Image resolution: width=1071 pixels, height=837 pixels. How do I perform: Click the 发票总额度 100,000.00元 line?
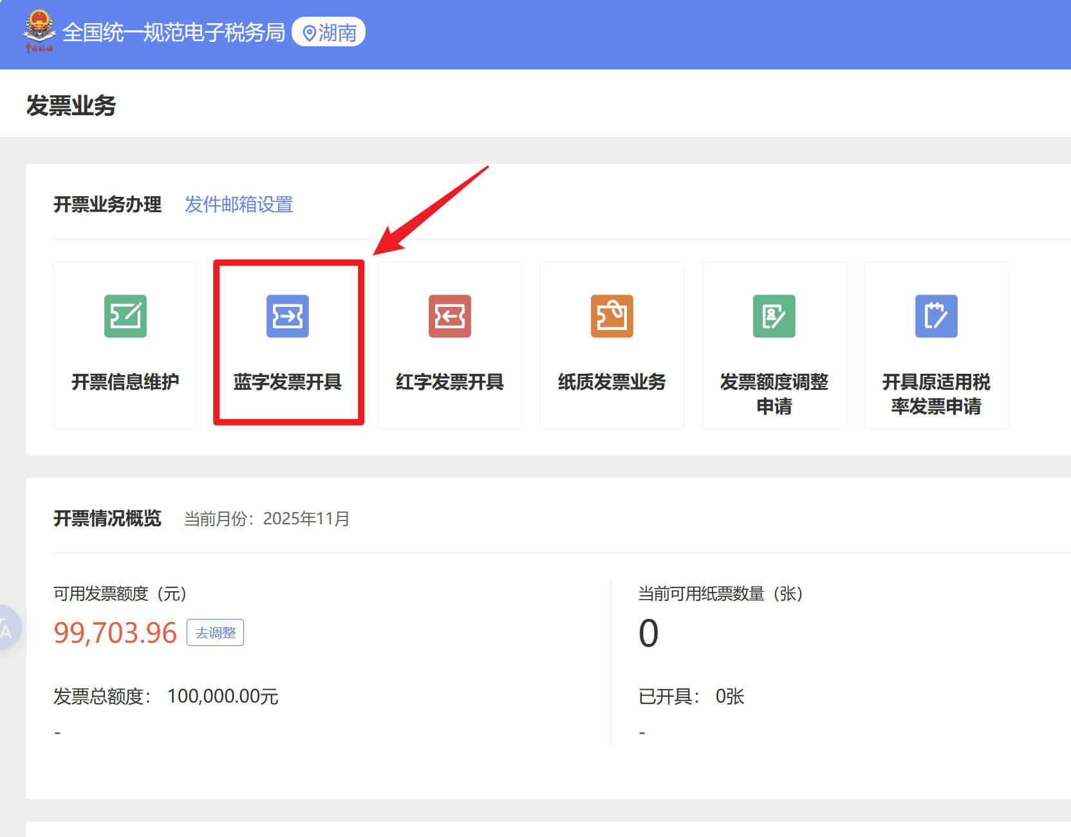(x=166, y=696)
